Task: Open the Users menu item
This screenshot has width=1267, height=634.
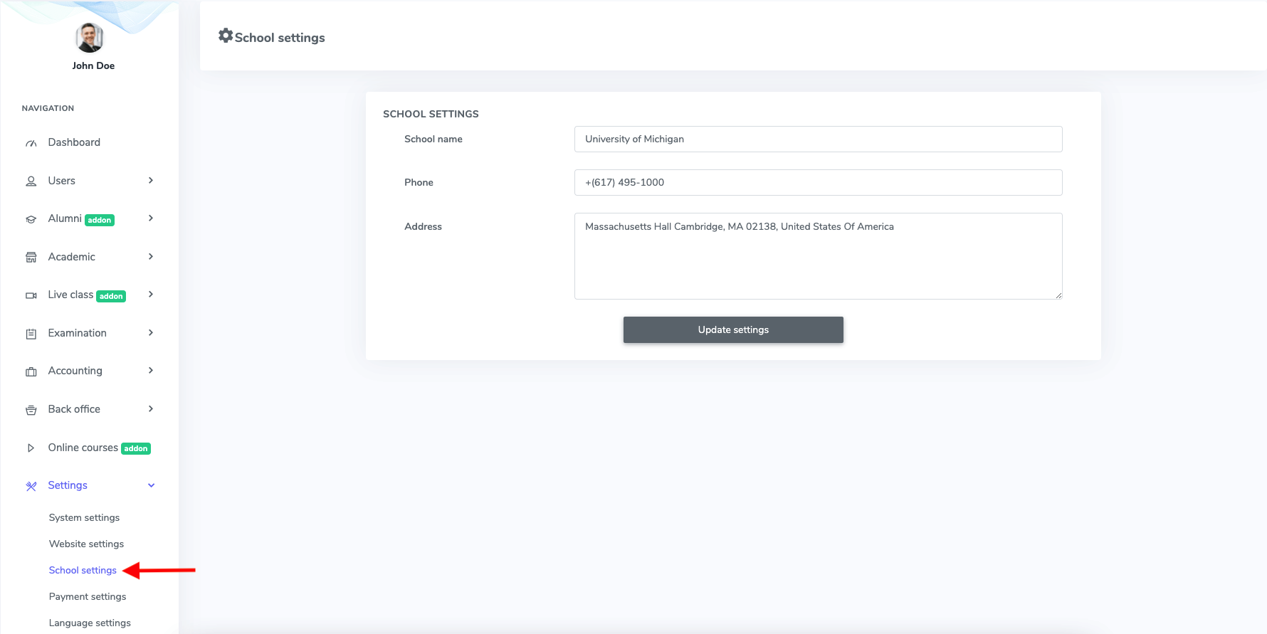Action: coord(61,181)
